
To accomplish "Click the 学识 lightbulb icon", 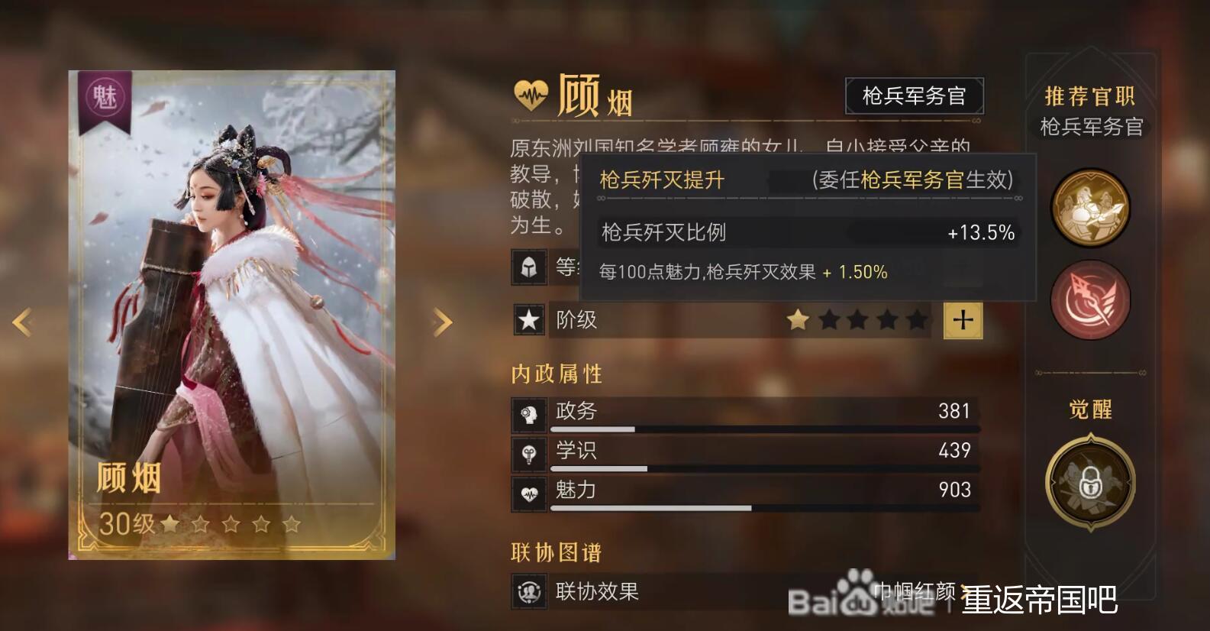I will 528,455.
